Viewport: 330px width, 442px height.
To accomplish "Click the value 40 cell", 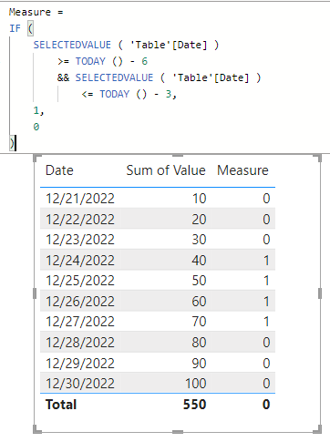I will (199, 260).
